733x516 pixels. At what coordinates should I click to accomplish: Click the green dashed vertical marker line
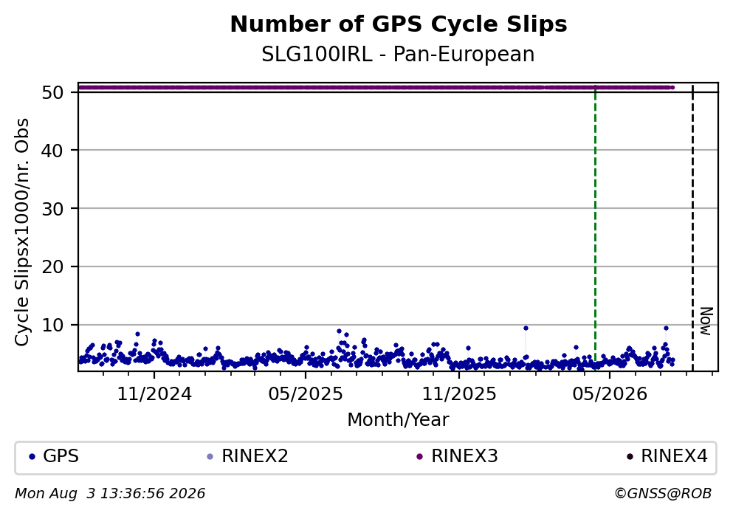pyautogui.click(x=595, y=228)
